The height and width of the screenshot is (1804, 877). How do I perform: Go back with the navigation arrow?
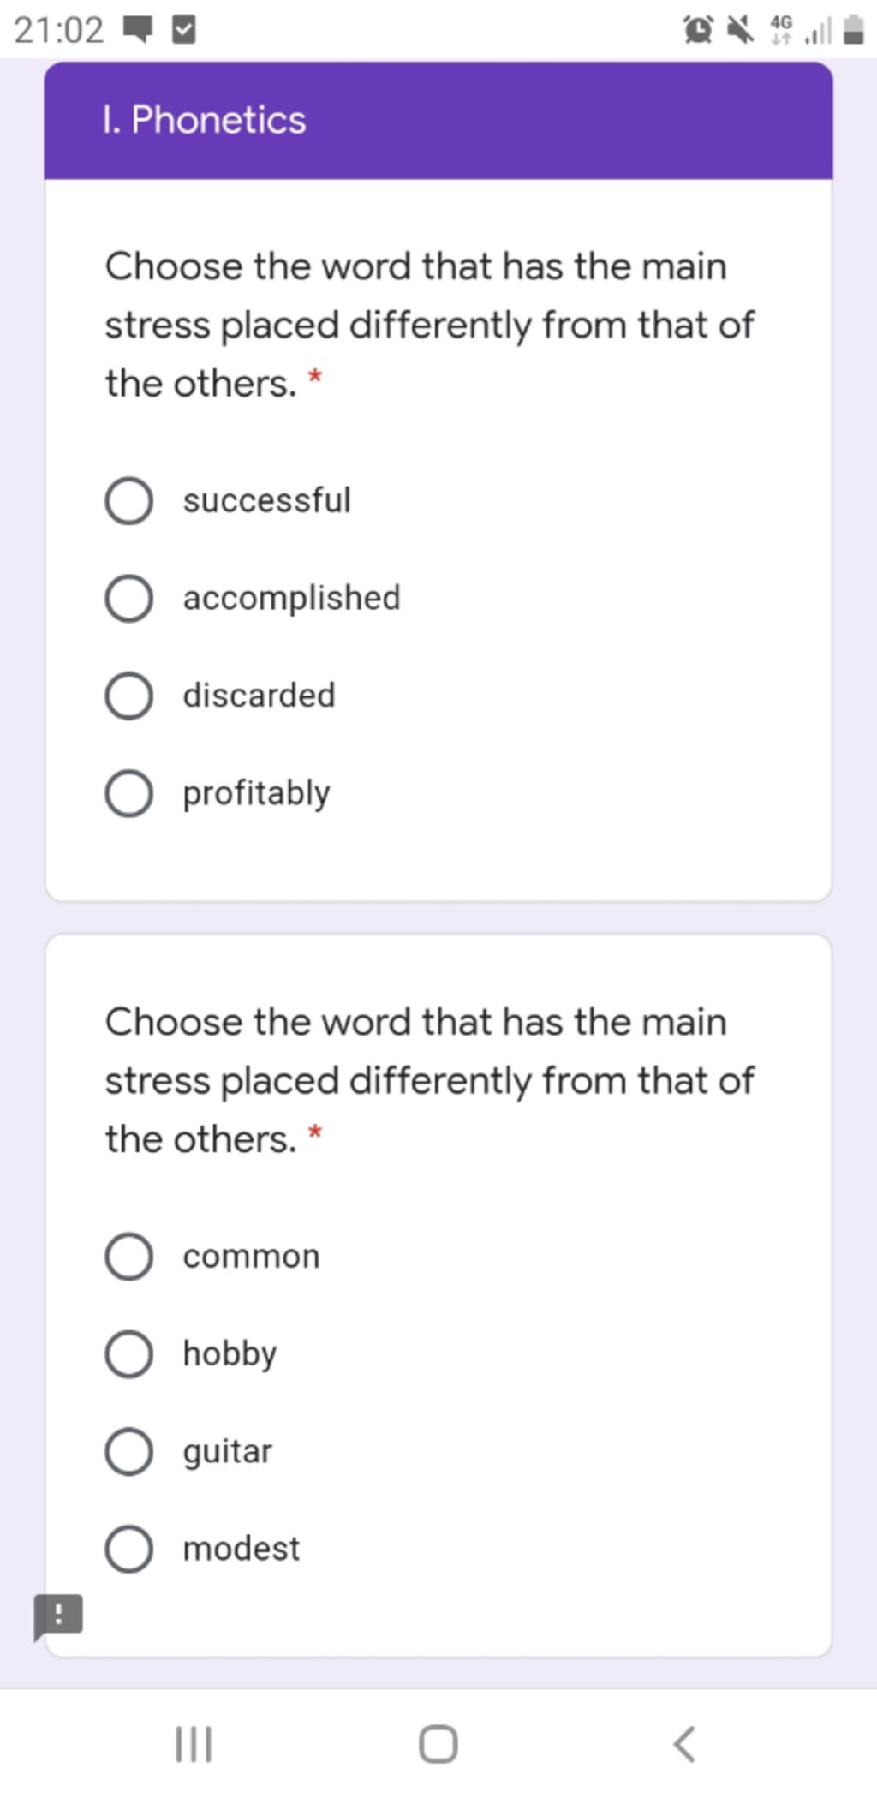(683, 1744)
